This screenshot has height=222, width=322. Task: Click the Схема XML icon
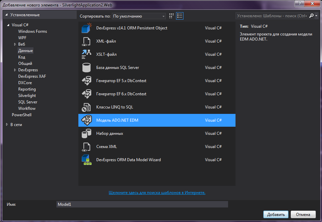86,147
